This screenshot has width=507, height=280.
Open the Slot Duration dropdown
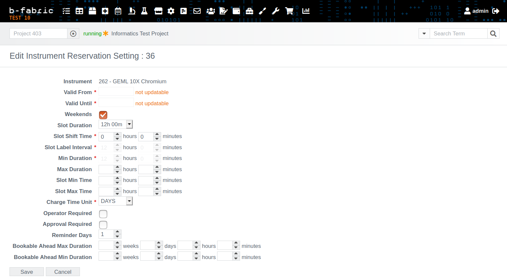[116, 124]
